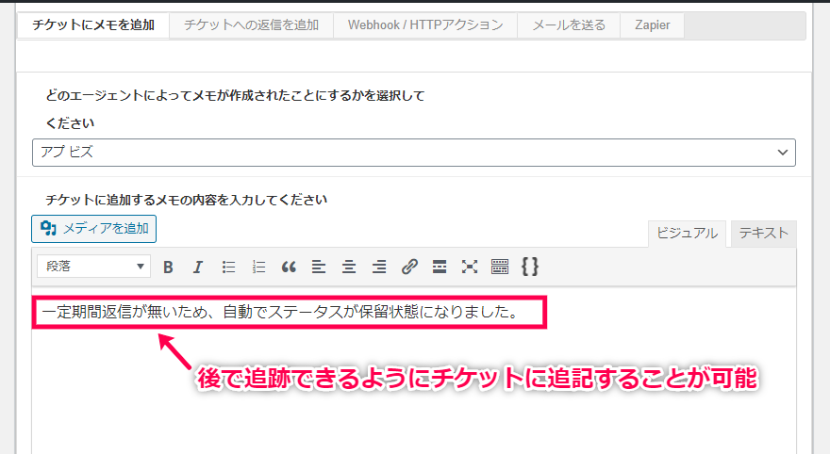The height and width of the screenshot is (454, 830).
Task: Enter distraction-free fullscreen mode
Action: click(x=470, y=267)
